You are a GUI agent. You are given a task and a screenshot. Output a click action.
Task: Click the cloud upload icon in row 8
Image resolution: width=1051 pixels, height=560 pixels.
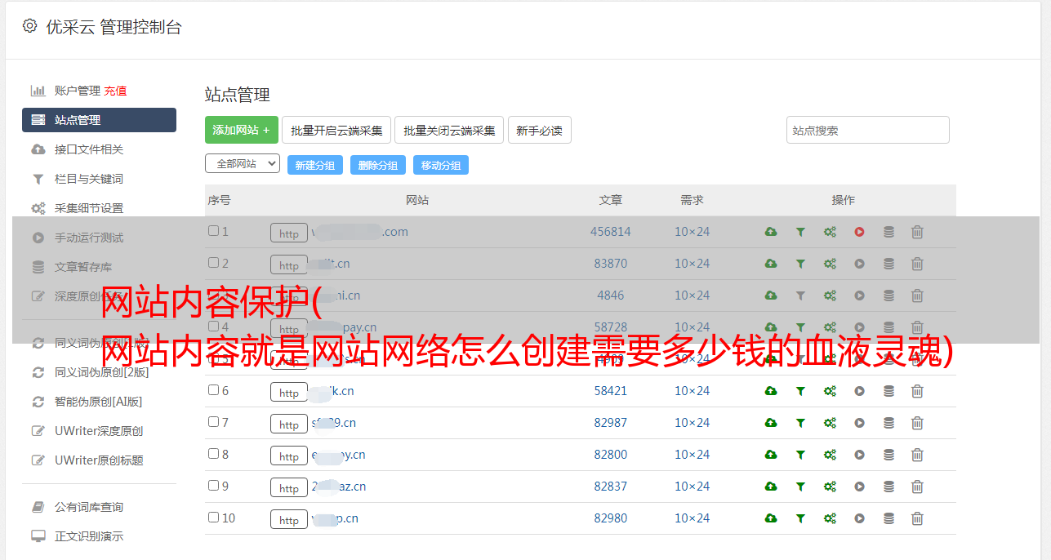tap(771, 455)
